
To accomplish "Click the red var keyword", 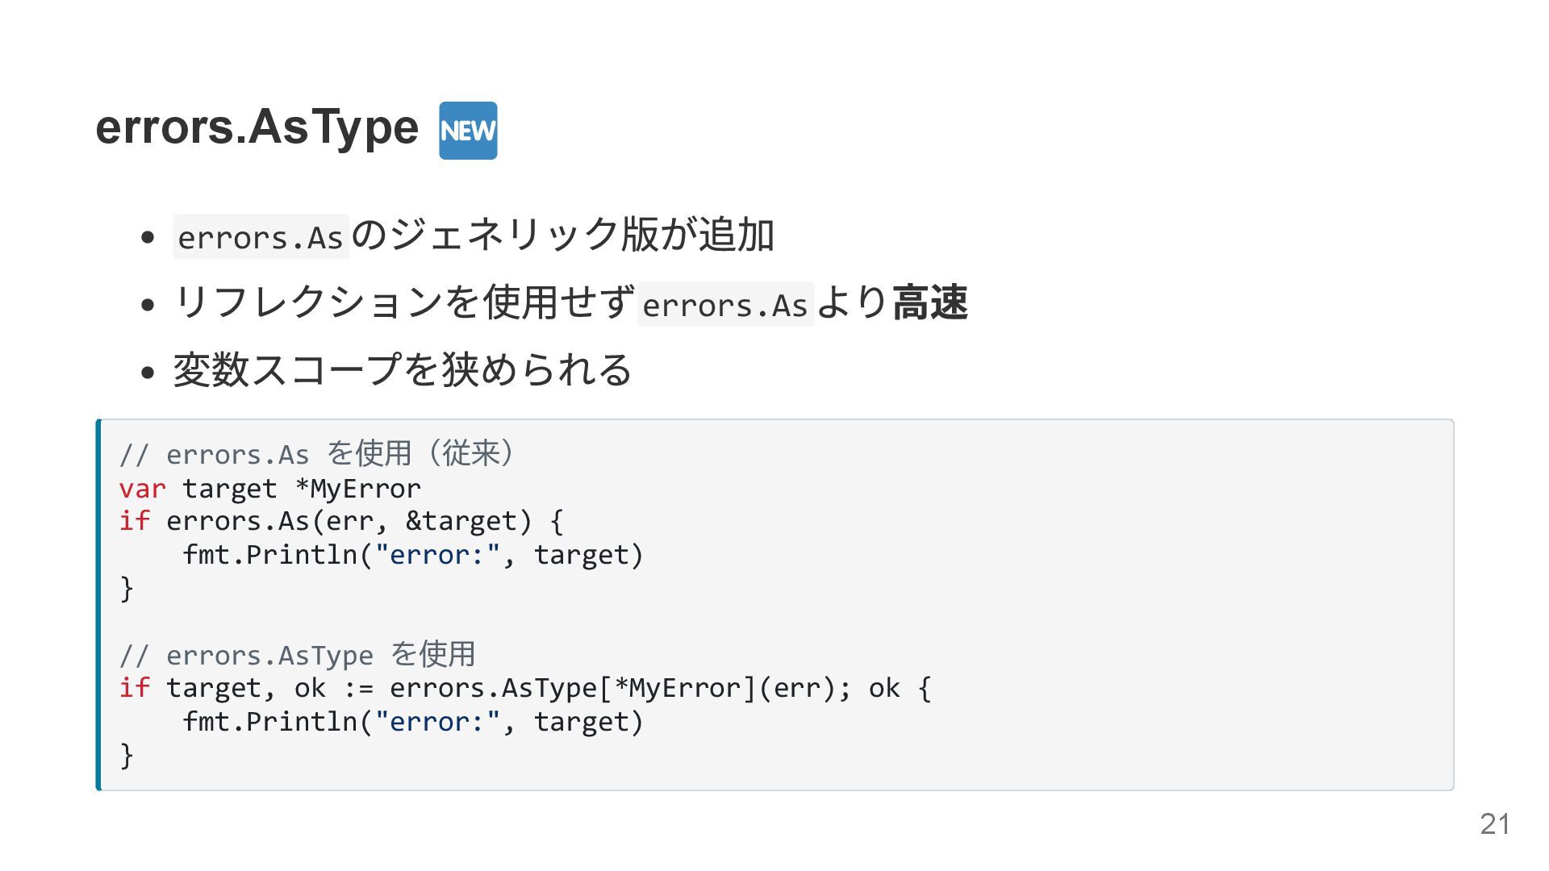I will pos(142,489).
